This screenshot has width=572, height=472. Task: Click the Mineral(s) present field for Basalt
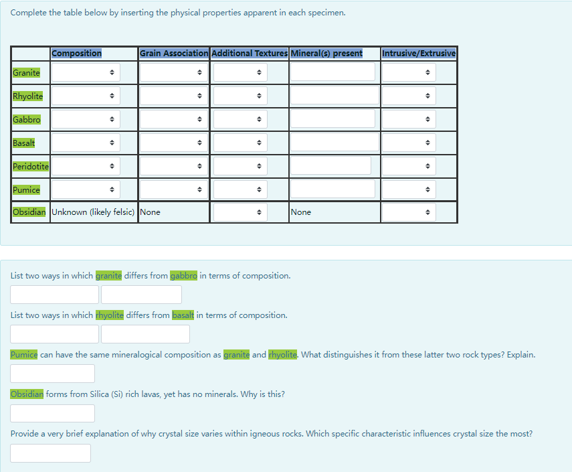tap(332, 142)
